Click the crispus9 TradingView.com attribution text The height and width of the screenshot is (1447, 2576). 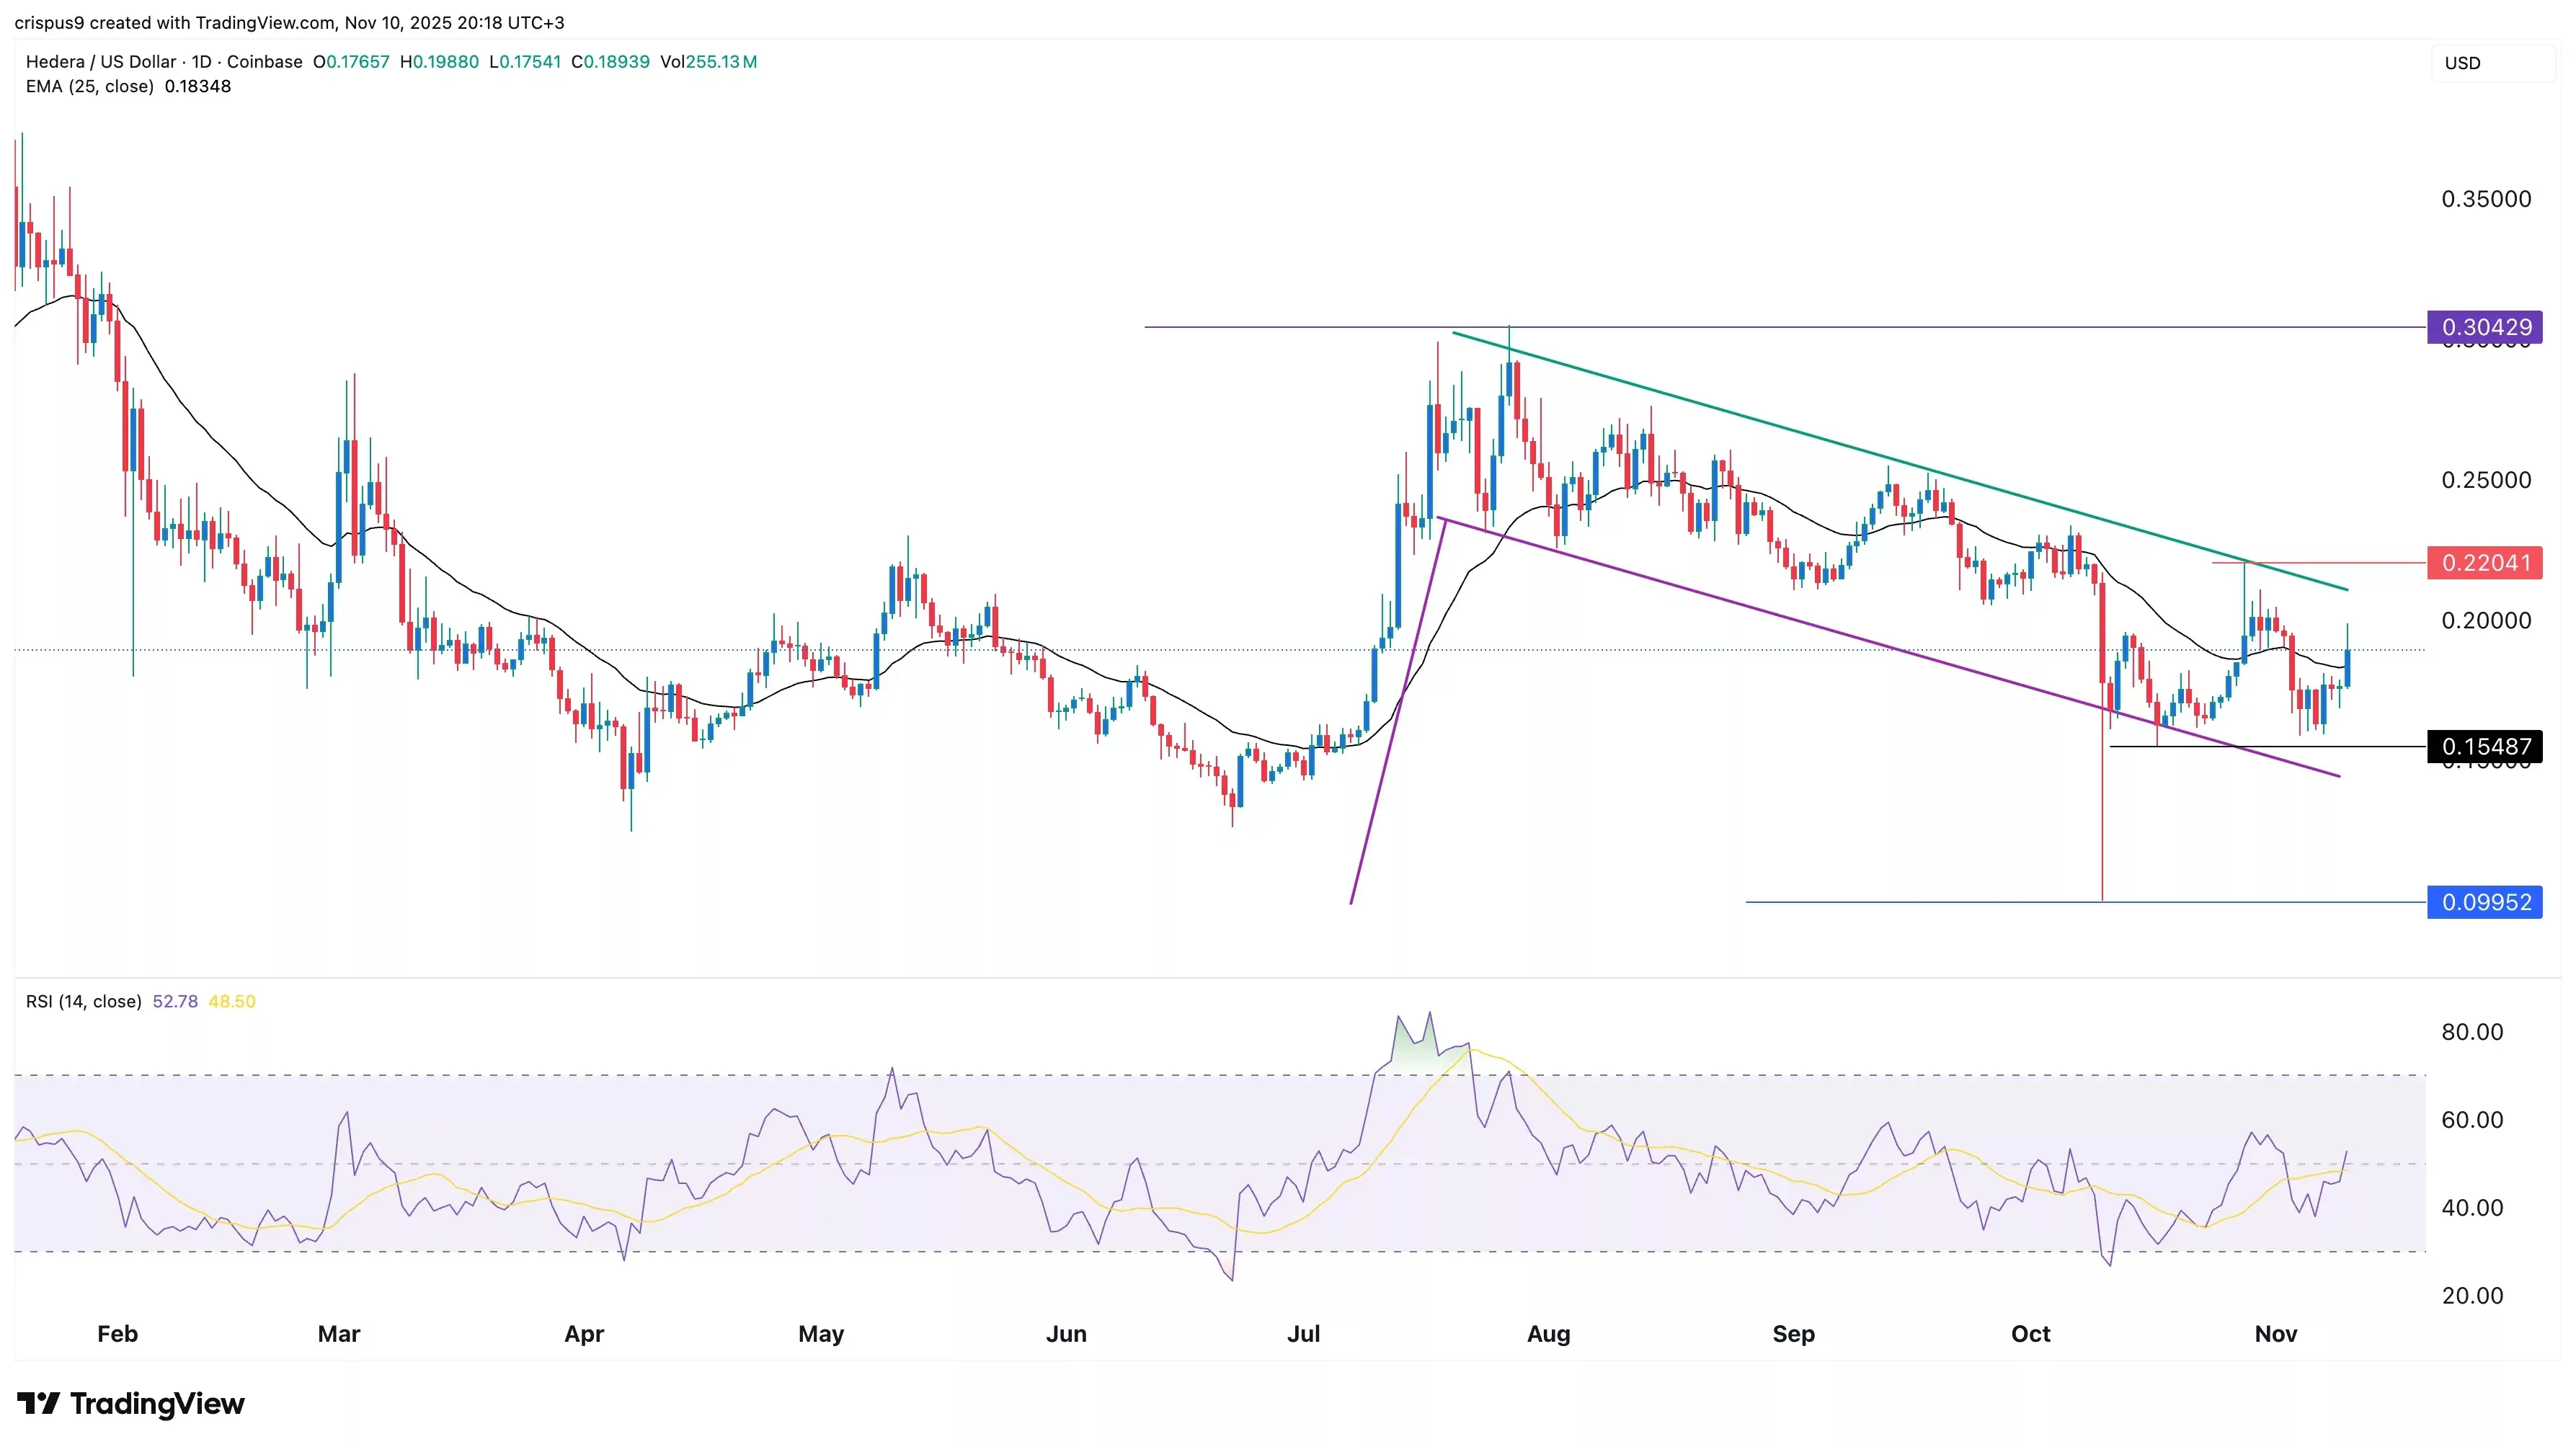tap(289, 22)
